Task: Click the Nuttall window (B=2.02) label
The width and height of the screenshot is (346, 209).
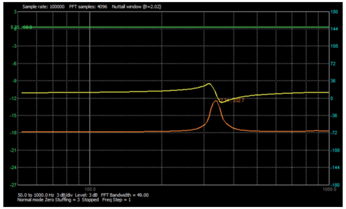Action: (137, 7)
